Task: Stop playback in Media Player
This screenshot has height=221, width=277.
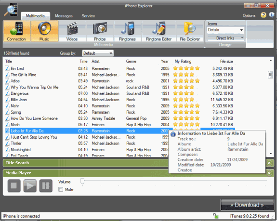Action: (x=14, y=186)
